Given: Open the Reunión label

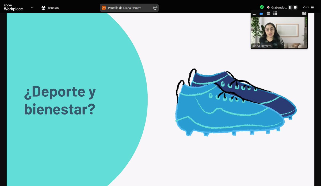Looking at the screenshot, I should point(53,8).
